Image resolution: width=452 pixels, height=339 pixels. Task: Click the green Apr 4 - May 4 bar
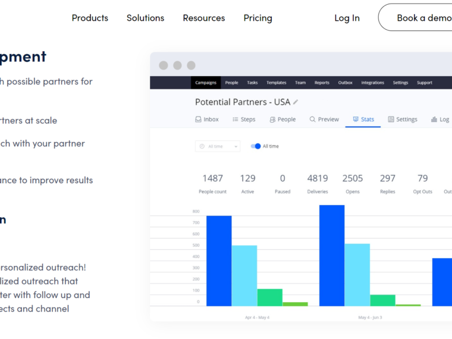270,297
